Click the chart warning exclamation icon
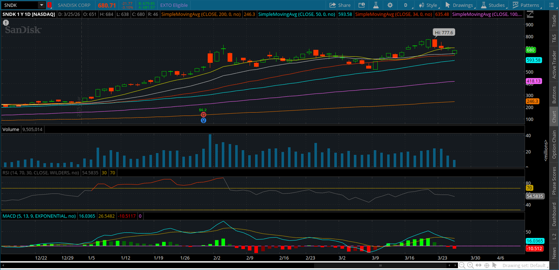 tap(6, 22)
